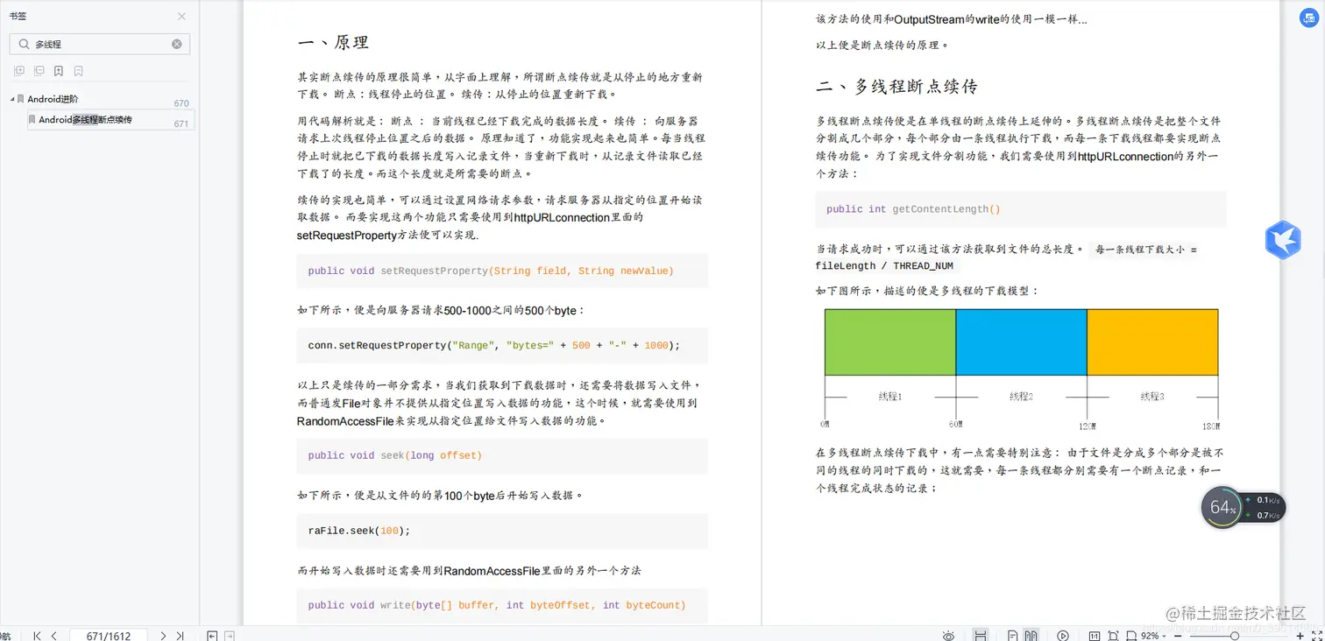Go to the next page
1325x641 pixels.
163,636
